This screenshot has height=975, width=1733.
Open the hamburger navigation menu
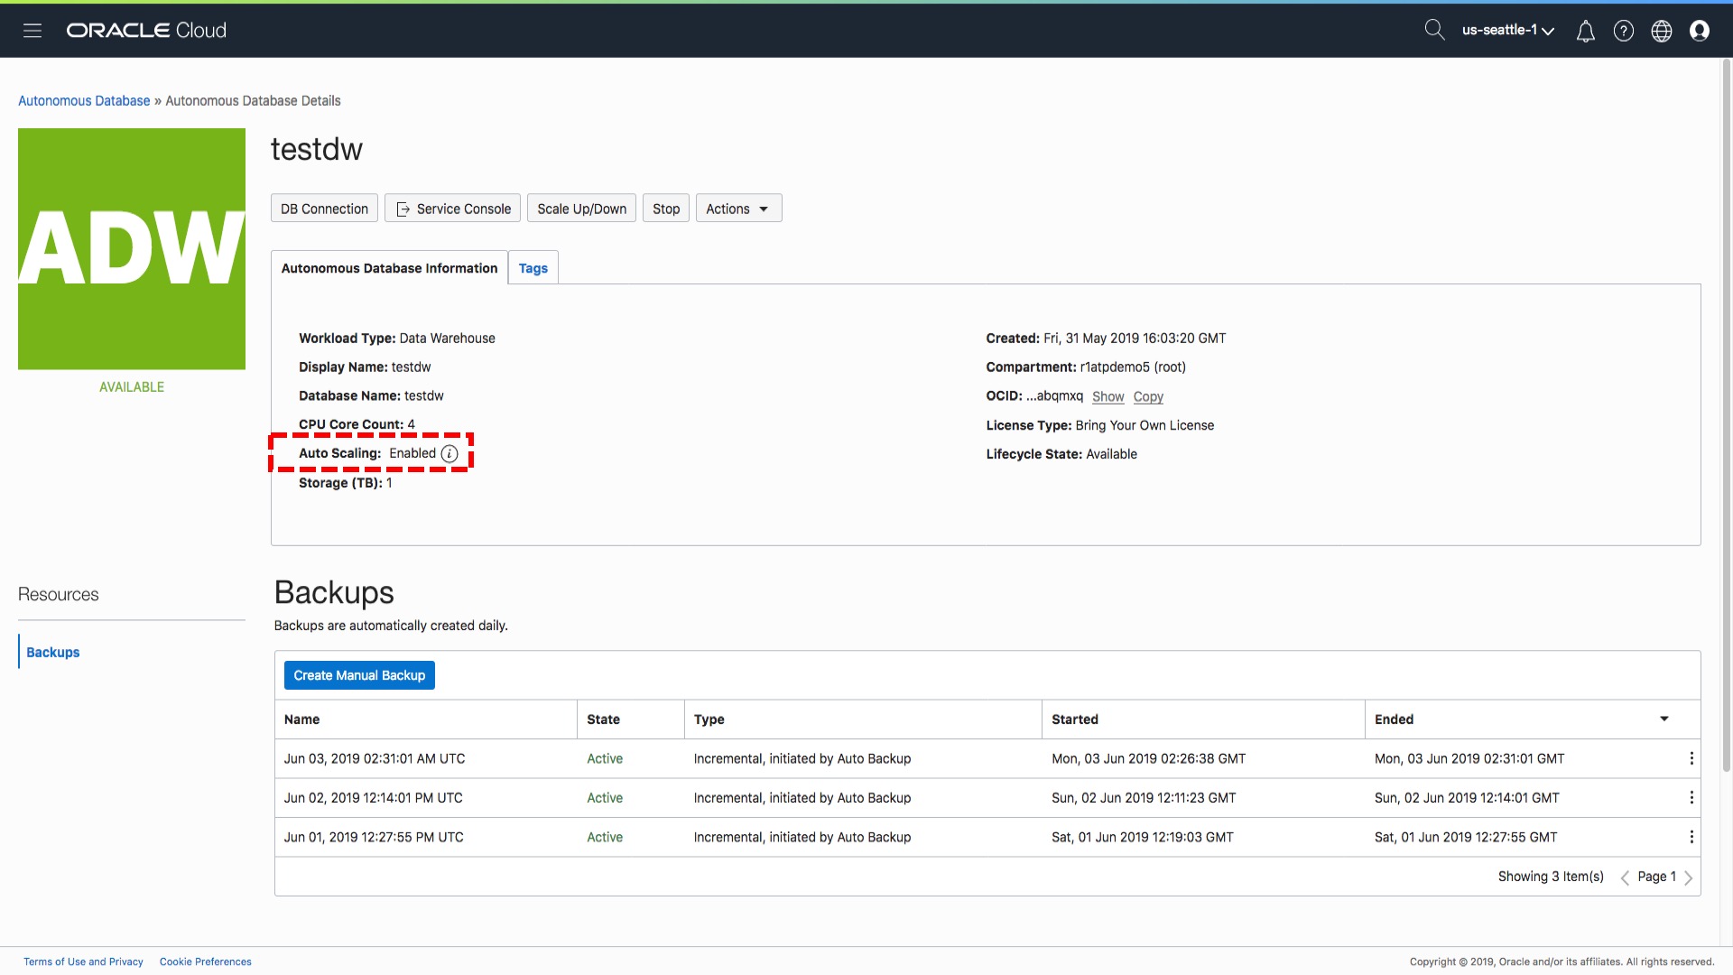click(x=32, y=31)
